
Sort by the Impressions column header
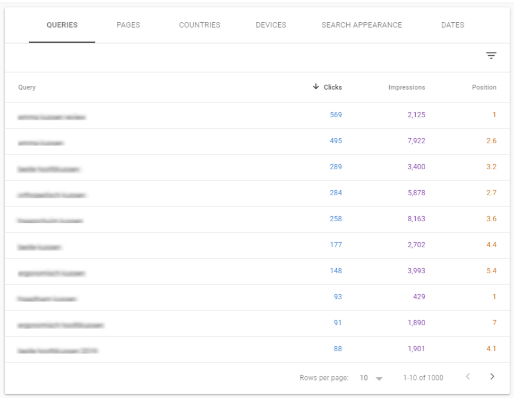click(x=407, y=88)
